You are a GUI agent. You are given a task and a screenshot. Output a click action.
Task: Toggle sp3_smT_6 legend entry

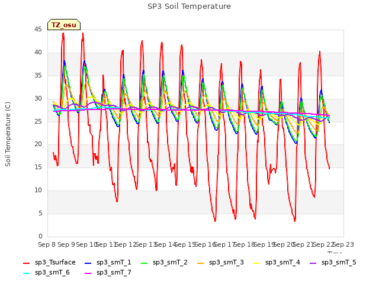coord(46,272)
